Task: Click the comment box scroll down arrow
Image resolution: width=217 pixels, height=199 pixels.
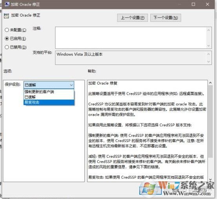Action: click(x=208, y=46)
